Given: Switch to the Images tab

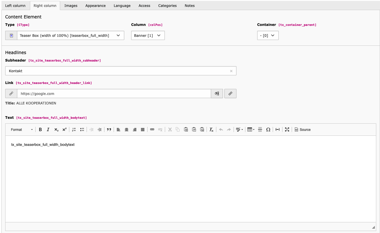Looking at the screenshot, I should [x=71, y=5].
